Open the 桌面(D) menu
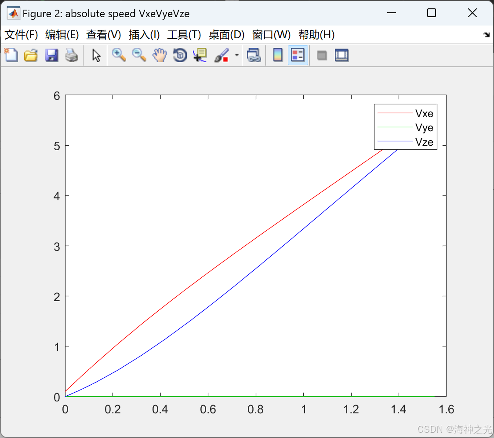The width and height of the screenshot is (494, 438). click(226, 35)
